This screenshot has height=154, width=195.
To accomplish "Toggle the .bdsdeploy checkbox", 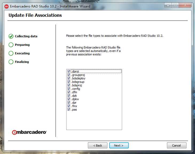I will click(69, 78).
